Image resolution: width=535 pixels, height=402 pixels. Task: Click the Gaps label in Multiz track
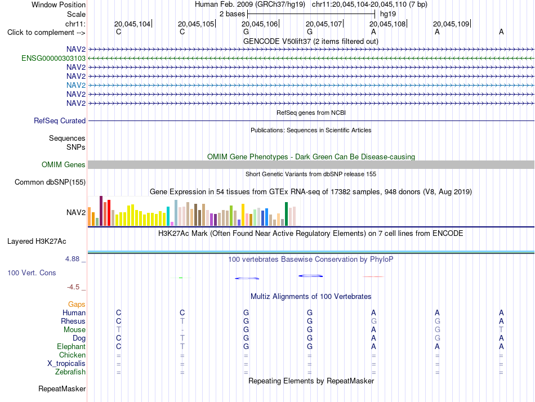tap(77, 305)
